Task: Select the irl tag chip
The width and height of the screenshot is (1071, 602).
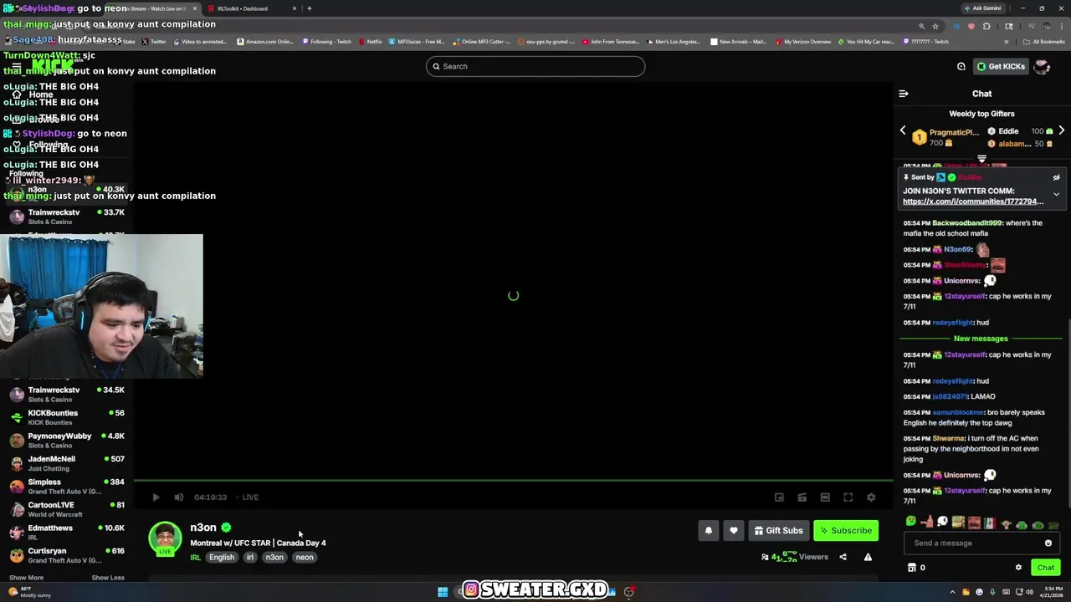Action: [x=249, y=558]
